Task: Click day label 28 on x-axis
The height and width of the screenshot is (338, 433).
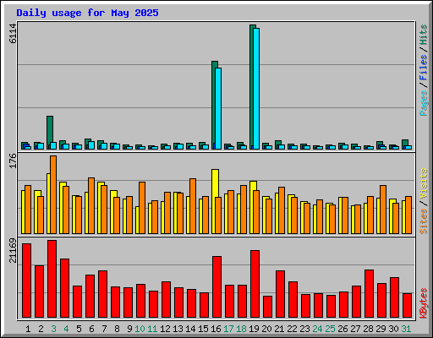Action: 368,329
